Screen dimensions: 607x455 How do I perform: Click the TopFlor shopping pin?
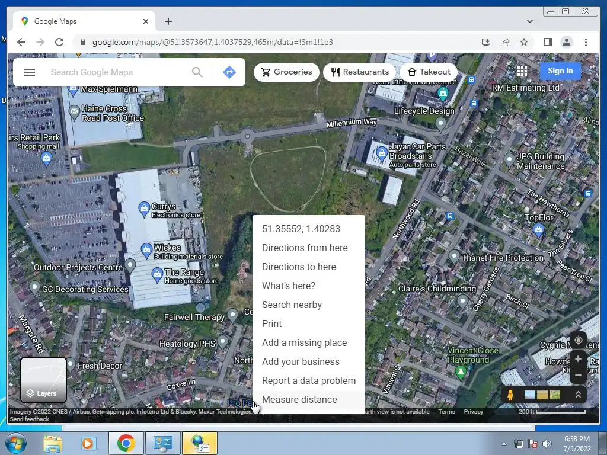538,230
